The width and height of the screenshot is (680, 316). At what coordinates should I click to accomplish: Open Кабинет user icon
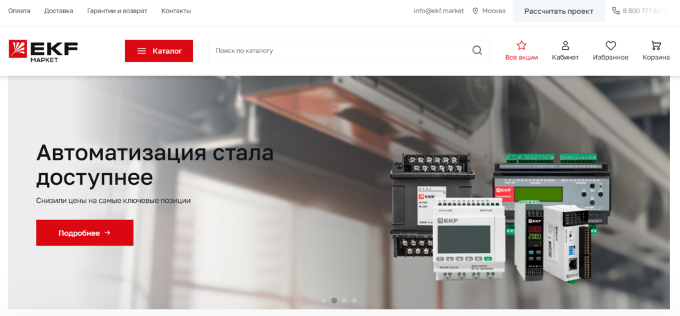[x=565, y=45]
